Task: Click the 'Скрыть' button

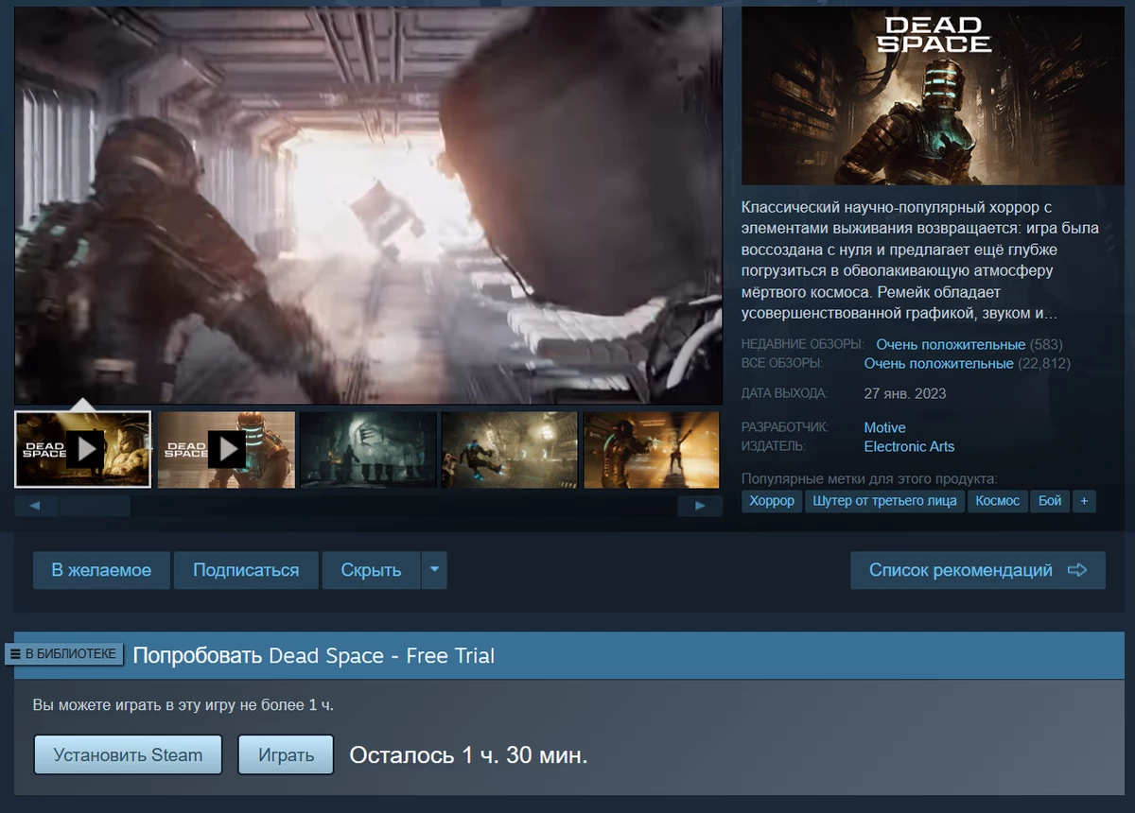Action: (371, 570)
